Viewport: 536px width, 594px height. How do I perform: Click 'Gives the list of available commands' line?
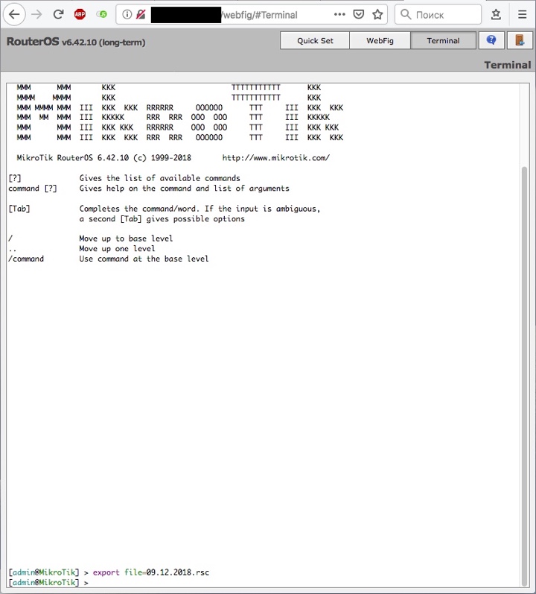tap(159, 178)
